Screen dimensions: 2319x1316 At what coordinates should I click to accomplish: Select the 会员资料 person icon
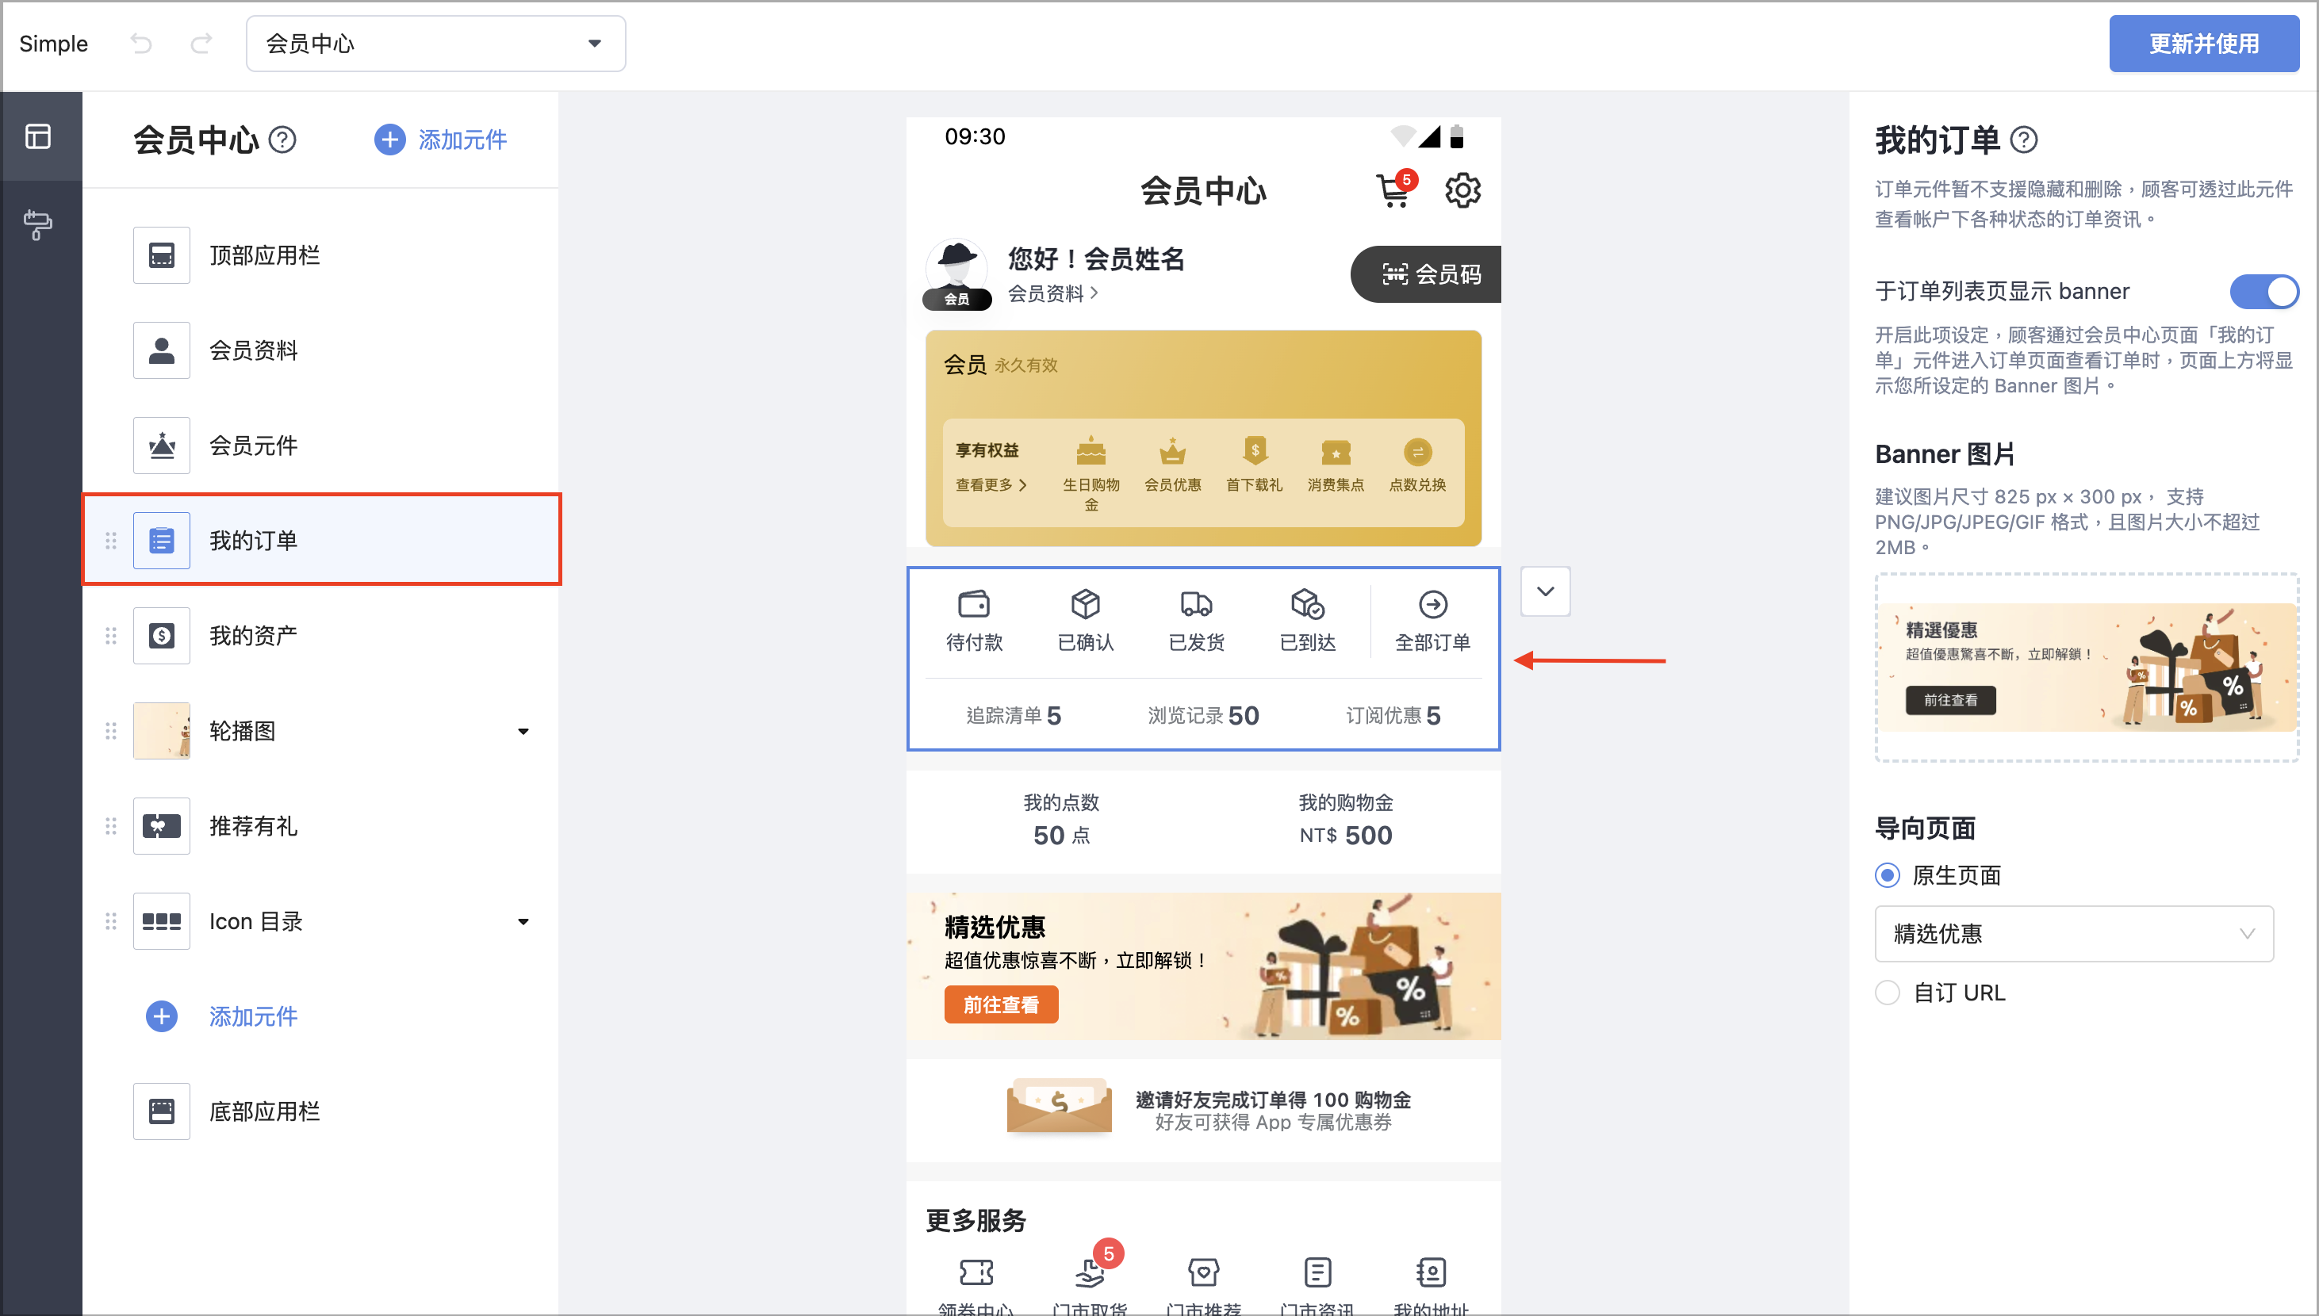[162, 350]
